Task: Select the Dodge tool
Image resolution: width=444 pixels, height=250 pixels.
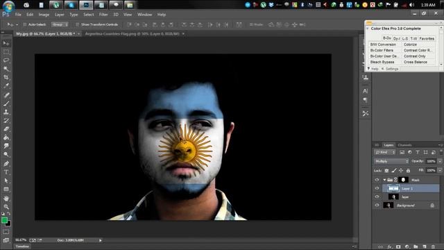Action: 6,154
